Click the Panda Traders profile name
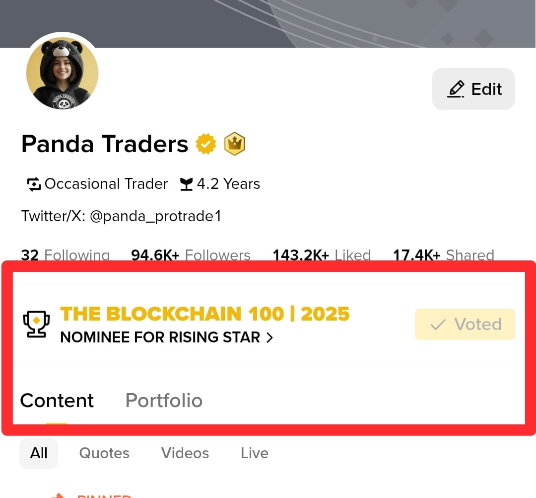The height and width of the screenshot is (498, 536). (105, 144)
